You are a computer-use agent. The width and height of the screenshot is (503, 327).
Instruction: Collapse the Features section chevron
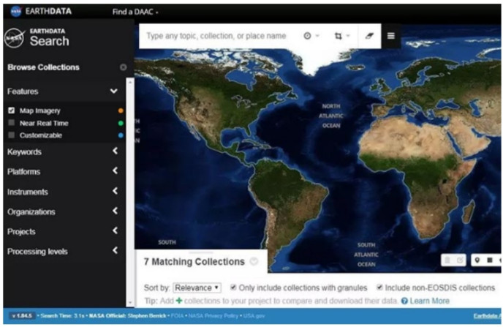coord(114,91)
